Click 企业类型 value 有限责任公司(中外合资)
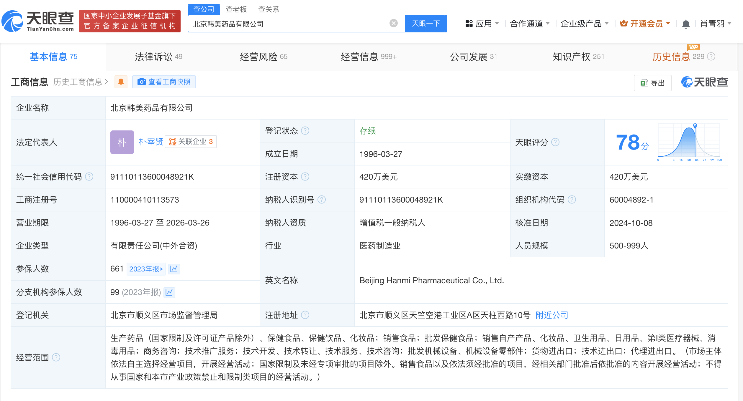This screenshot has width=743, height=401. click(154, 246)
